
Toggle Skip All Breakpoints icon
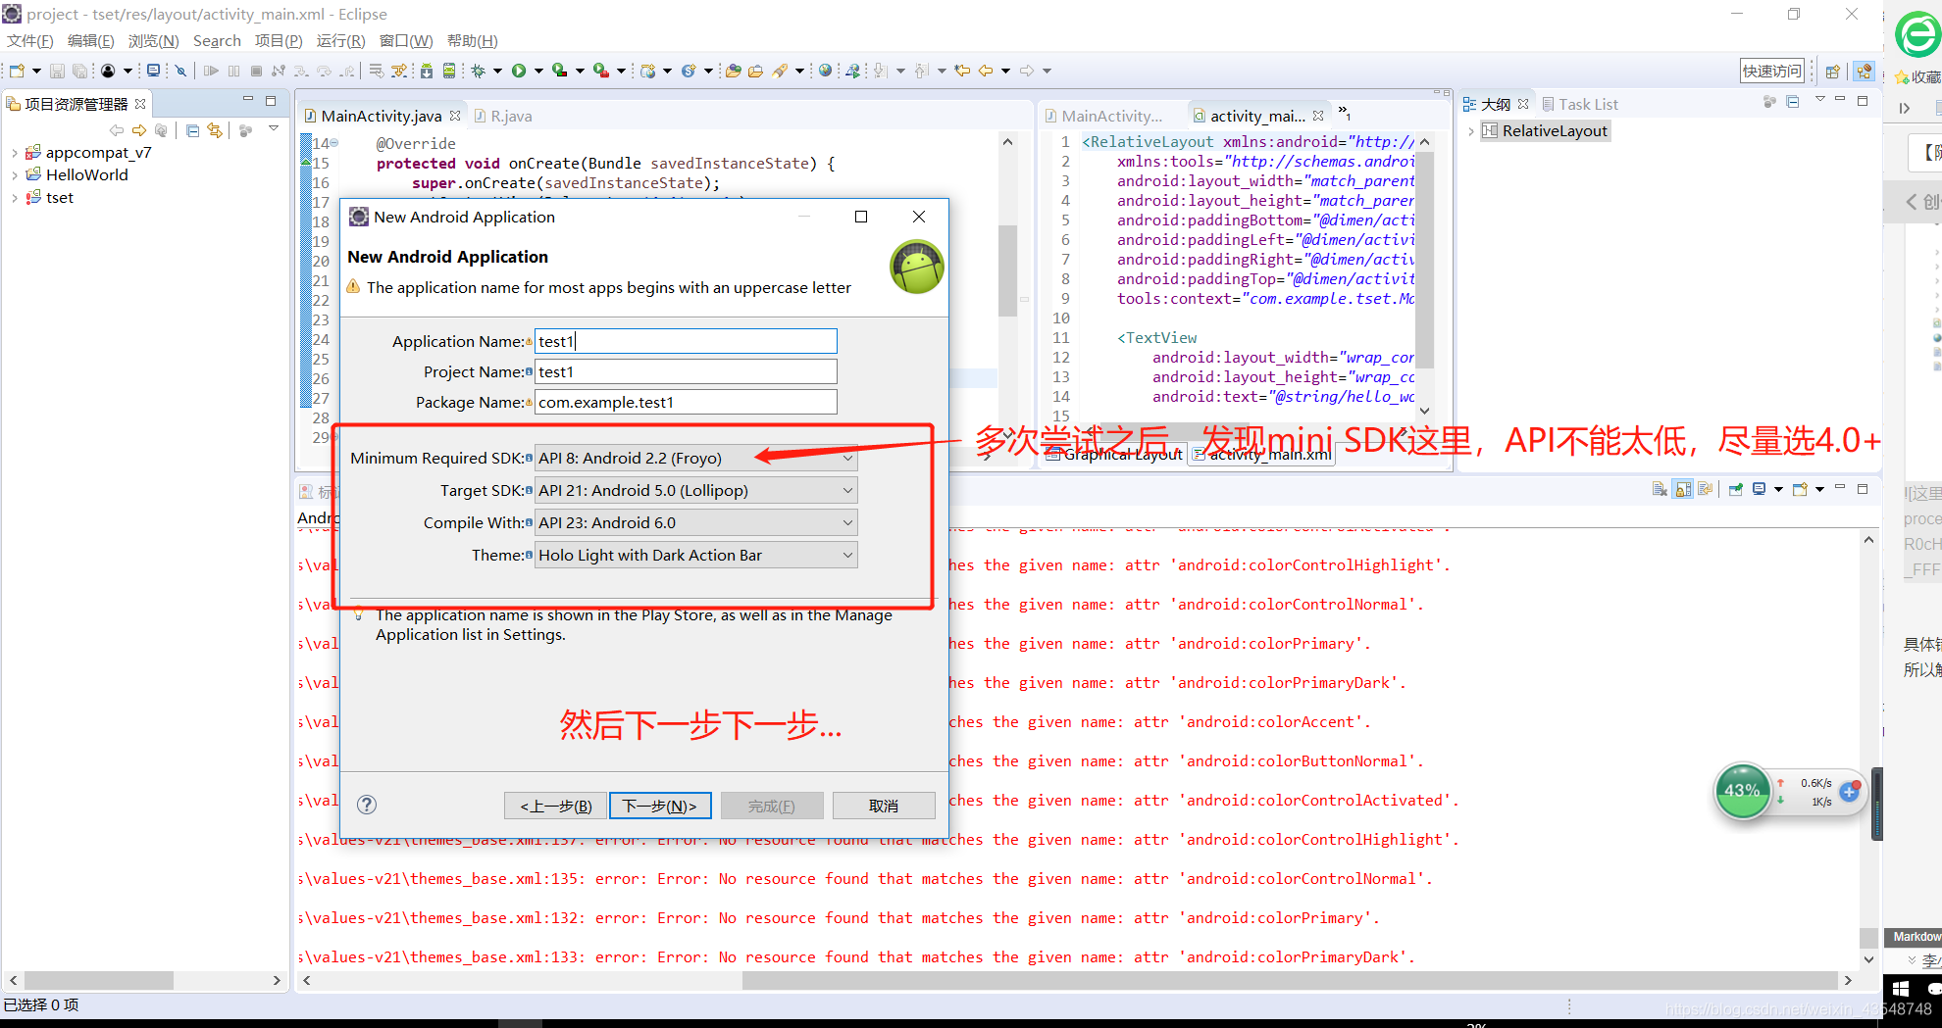(x=180, y=71)
